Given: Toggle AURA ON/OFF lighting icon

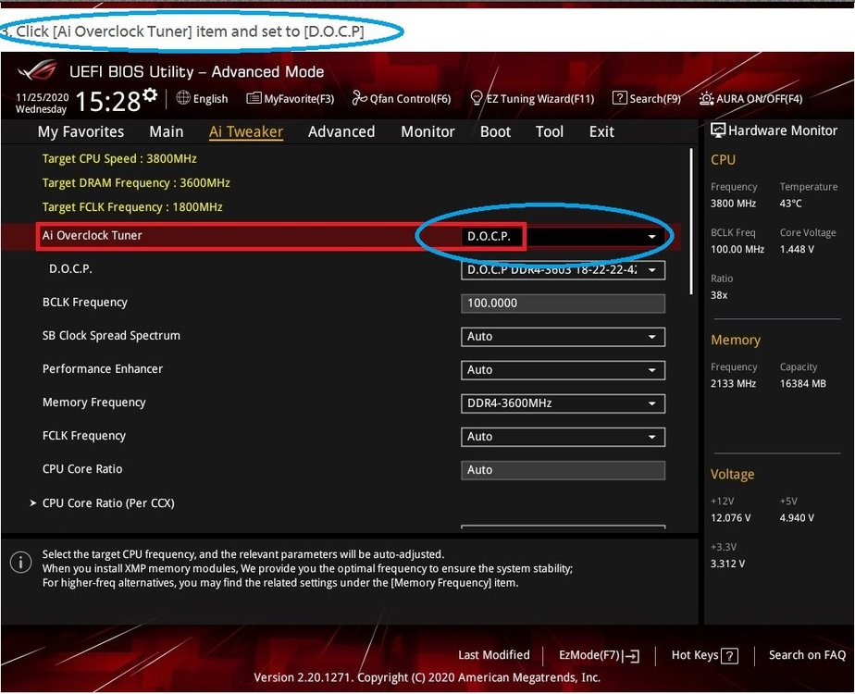Looking at the screenshot, I should click(707, 98).
